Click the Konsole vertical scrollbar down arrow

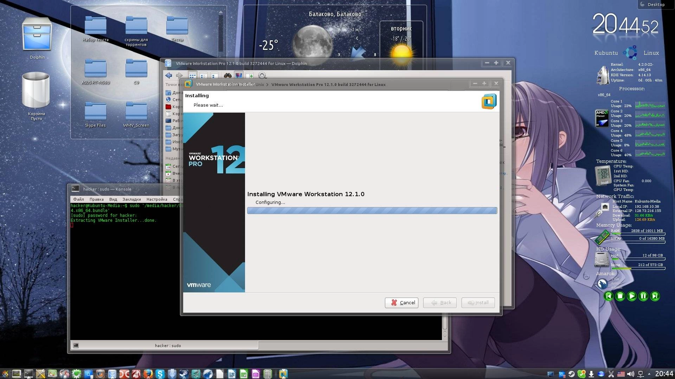[x=445, y=337]
